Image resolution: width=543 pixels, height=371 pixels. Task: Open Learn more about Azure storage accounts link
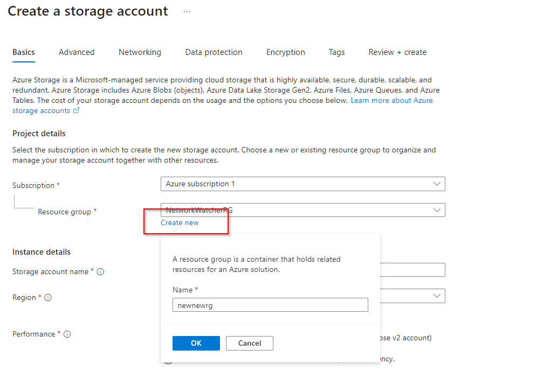tap(391, 101)
